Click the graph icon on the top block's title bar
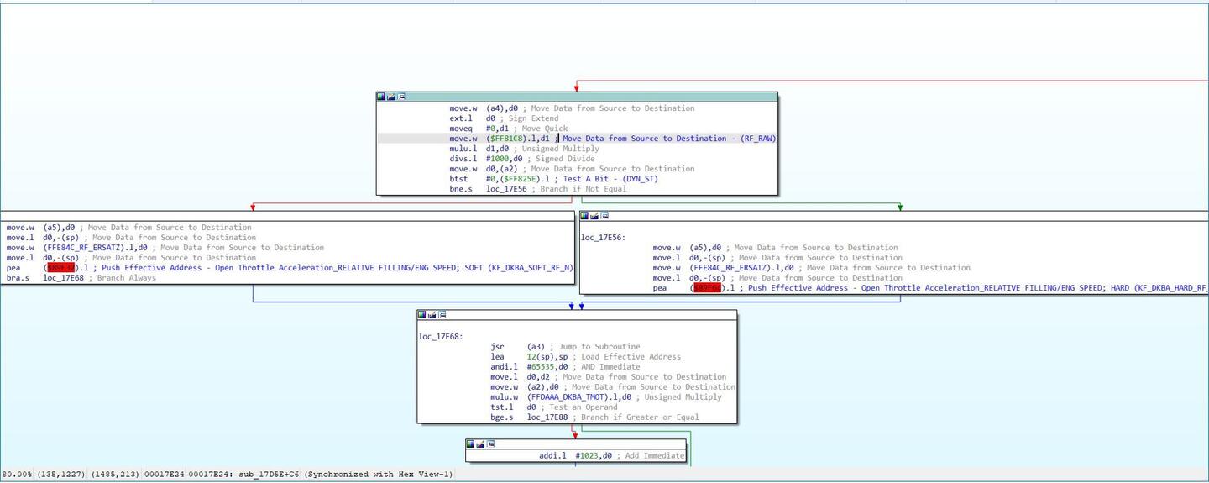The width and height of the screenshot is (1209, 483). (391, 97)
